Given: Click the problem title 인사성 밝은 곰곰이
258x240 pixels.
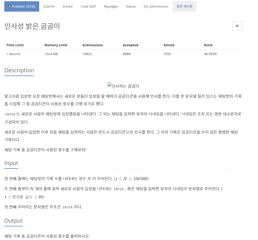Looking at the screenshot, I should pos(32,26).
